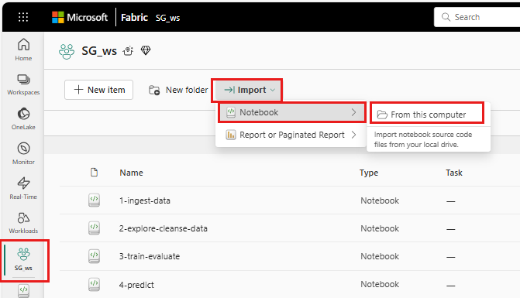
Task: Click in the Search box
Action: click(x=477, y=17)
